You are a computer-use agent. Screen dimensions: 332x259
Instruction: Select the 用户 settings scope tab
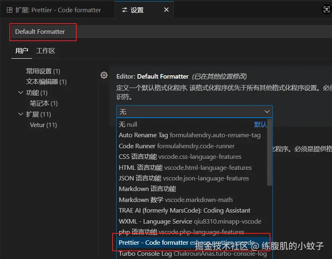click(x=22, y=51)
